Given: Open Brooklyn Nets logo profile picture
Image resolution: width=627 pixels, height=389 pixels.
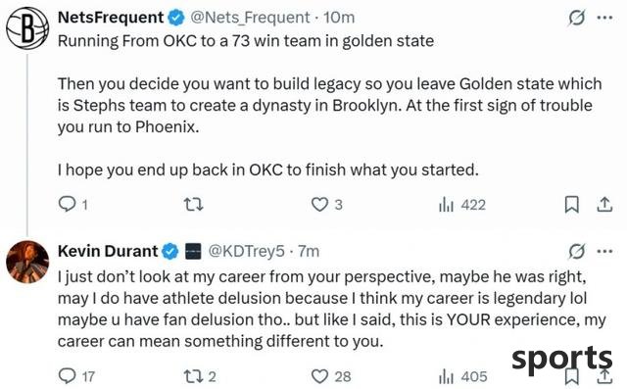Looking at the screenshot, I should [27, 28].
